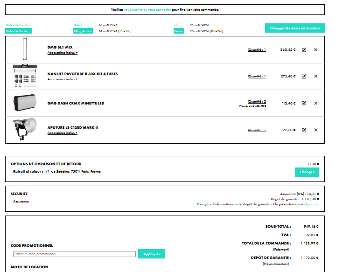Open 'cliquez ici' deposit information link

pos(311,204)
